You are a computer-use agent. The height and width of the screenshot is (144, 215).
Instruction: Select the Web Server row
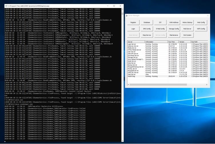point(168,74)
